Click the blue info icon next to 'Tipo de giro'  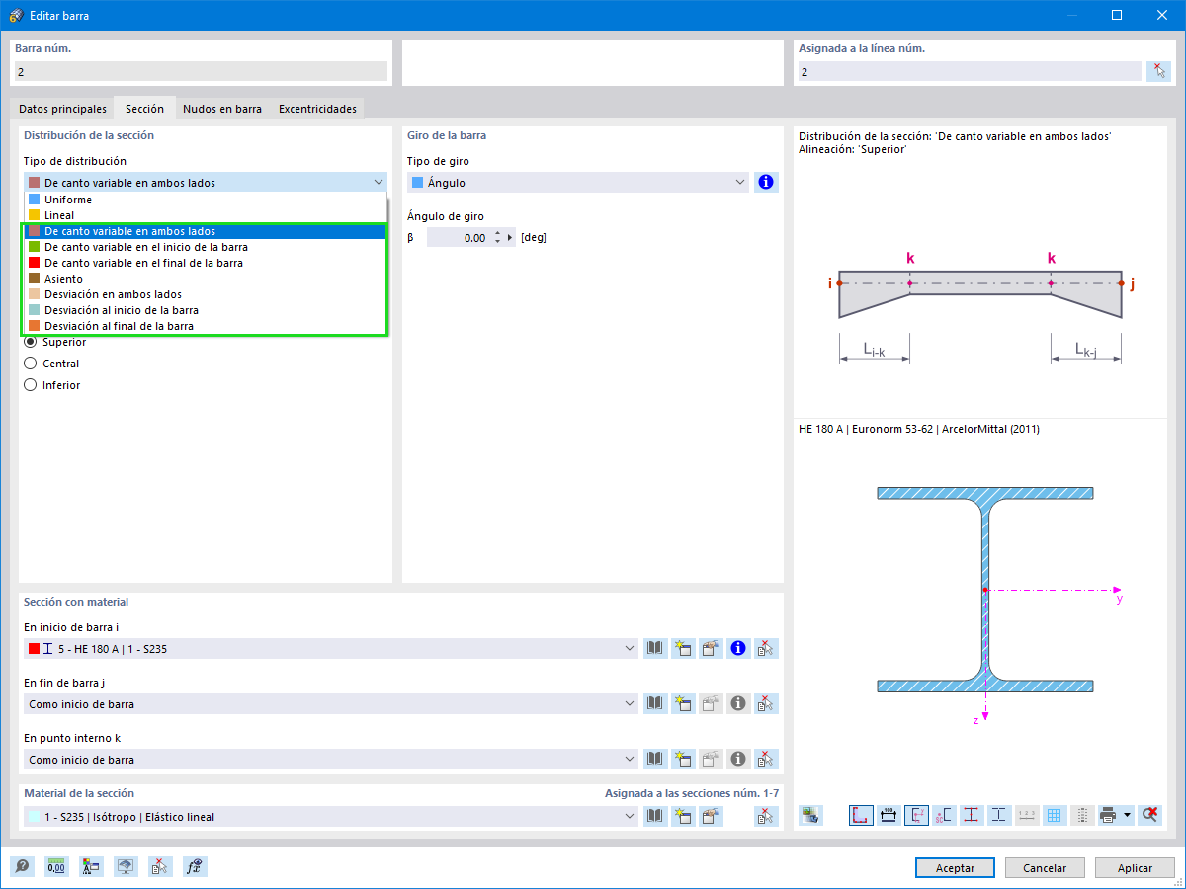pos(765,183)
